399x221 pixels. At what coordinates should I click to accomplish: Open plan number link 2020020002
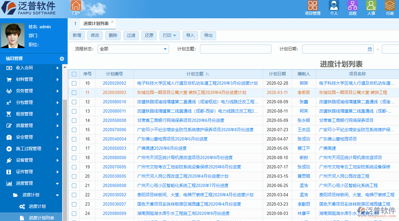pos(114,83)
